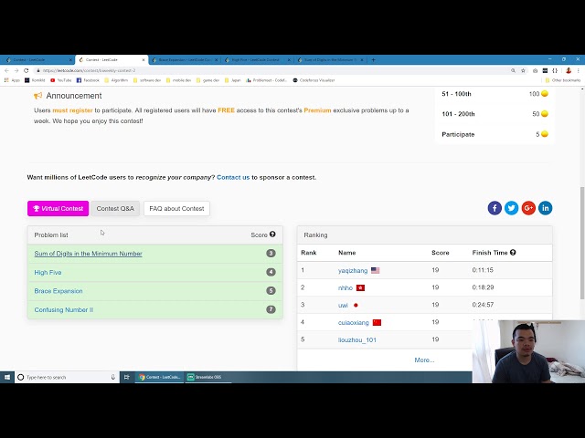Open Sum of Digits in the Minimum Number problem
Screen dimensions: 585x438
pyautogui.click(x=88, y=254)
